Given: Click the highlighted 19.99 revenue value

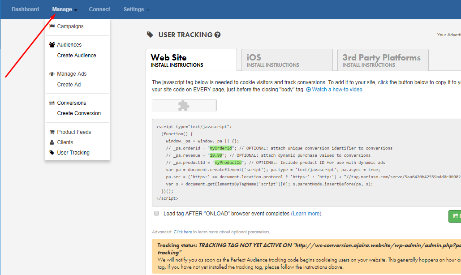Looking at the screenshot, I should (x=216, y=155).
